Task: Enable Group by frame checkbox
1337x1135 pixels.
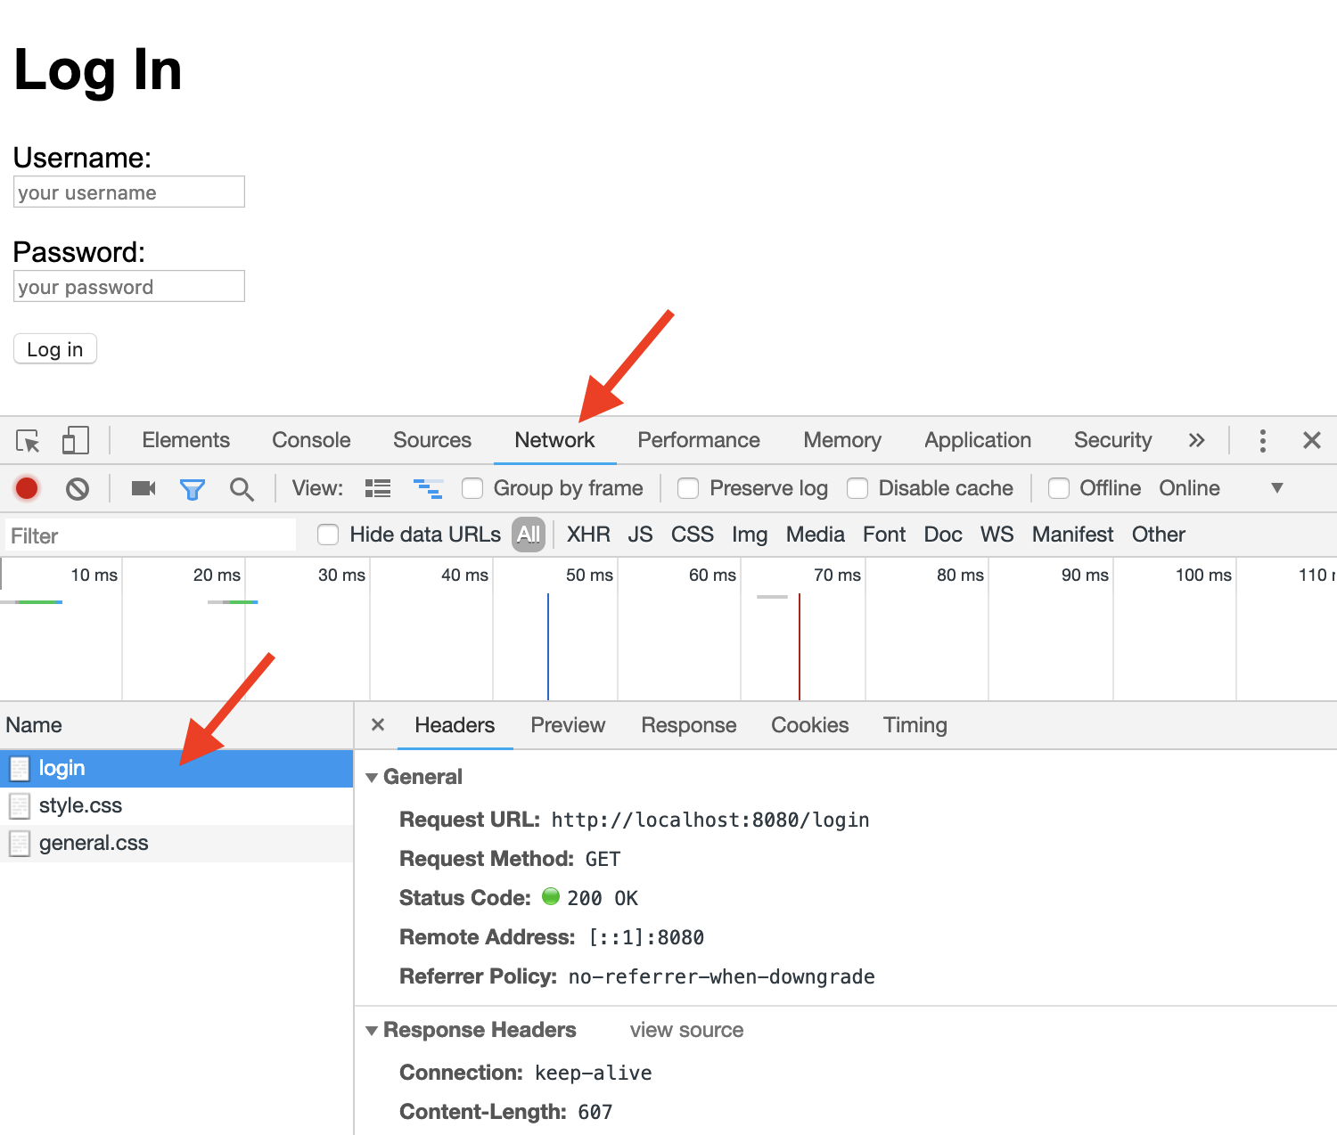Action: click(x=472, y=488)
